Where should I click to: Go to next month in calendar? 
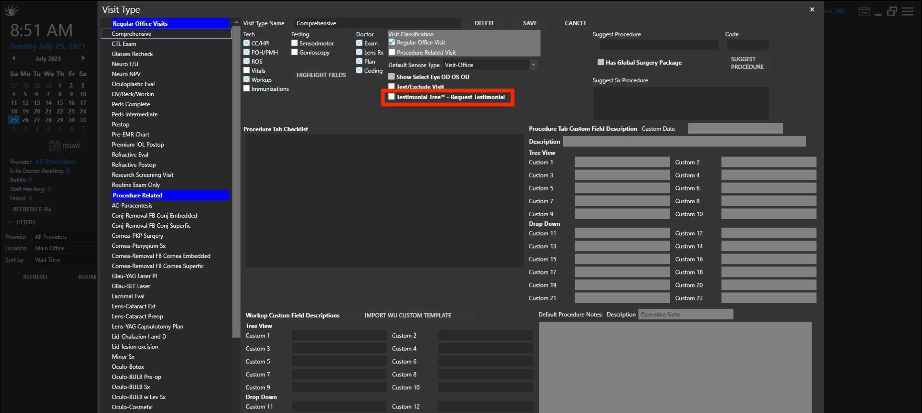pos(83,58)
